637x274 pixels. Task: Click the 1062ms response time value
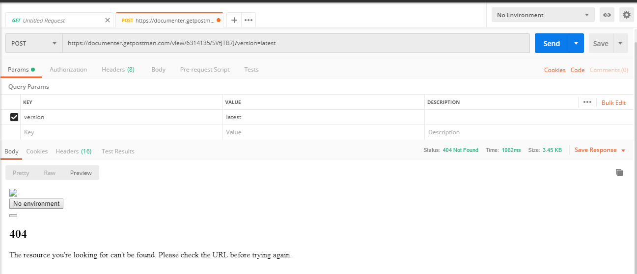pos(511,150)
